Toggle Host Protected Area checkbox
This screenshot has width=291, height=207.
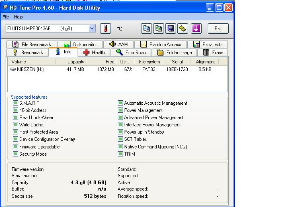click(x=15, y=132)
